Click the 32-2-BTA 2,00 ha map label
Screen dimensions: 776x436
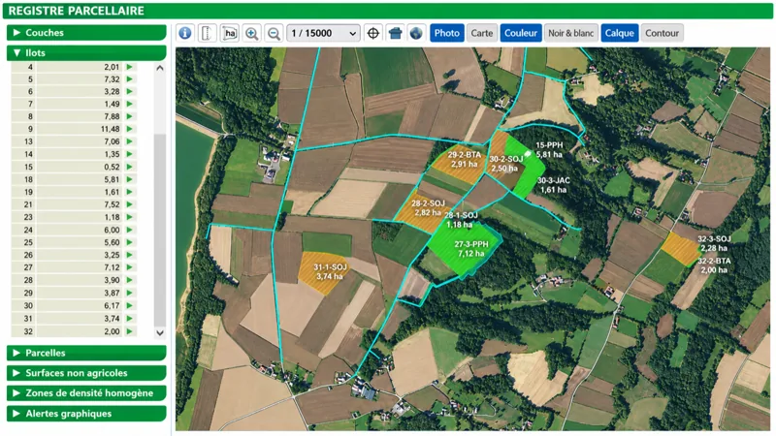tap(714, 265)
